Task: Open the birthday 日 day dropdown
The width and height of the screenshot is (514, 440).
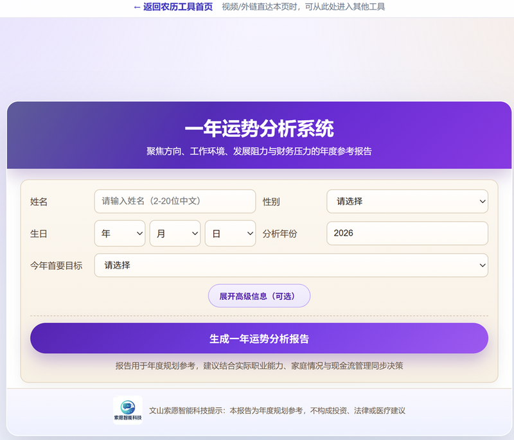Action: click(230, 233)
